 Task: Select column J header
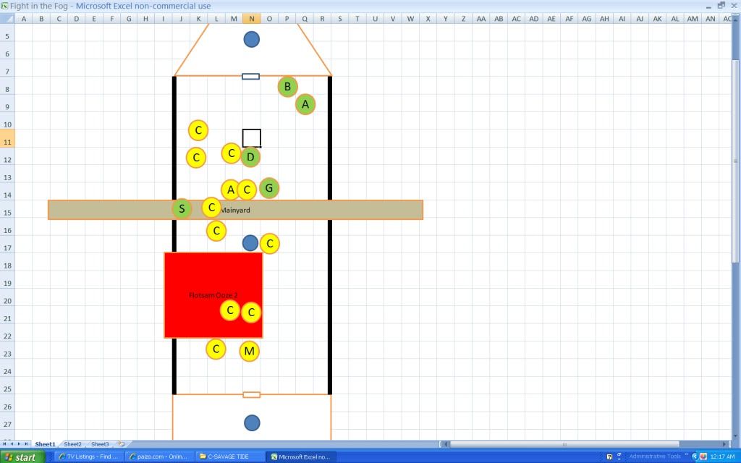[181, 18]
